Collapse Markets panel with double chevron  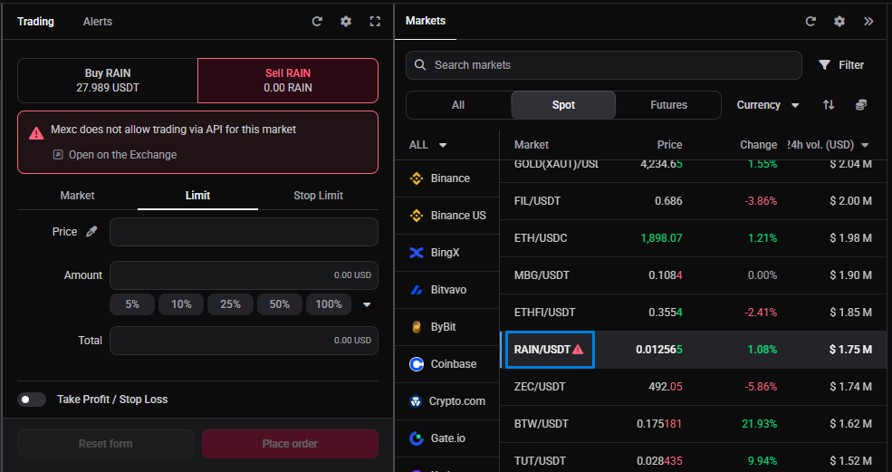click(868, 22)
